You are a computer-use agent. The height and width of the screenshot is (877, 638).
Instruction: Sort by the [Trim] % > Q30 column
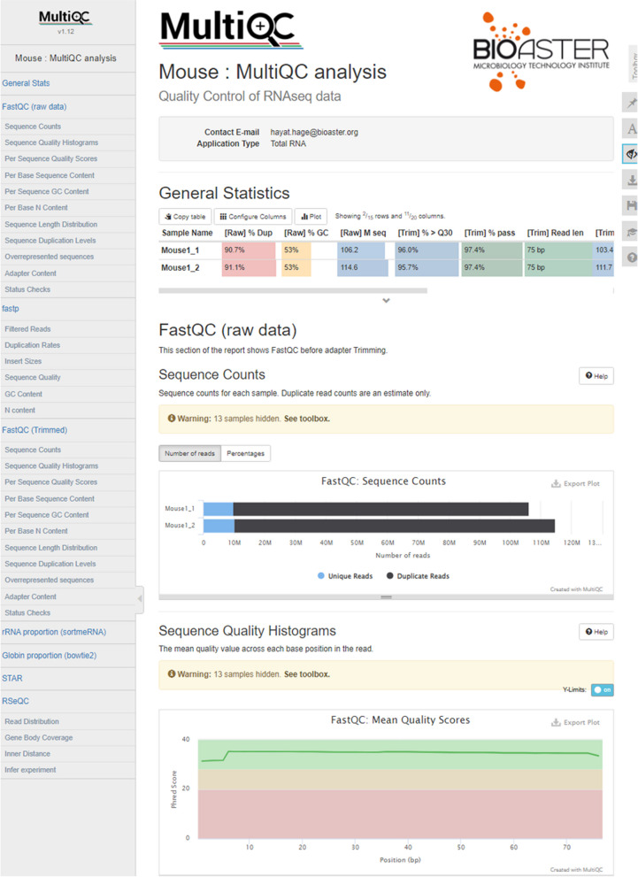425,234
